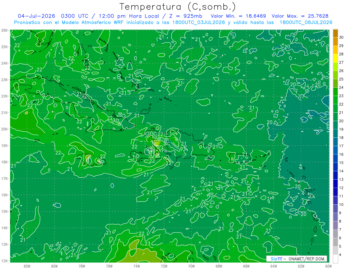Click the color scale label "11"
This screenshot has height=270, width=349.
coord(341,196)
